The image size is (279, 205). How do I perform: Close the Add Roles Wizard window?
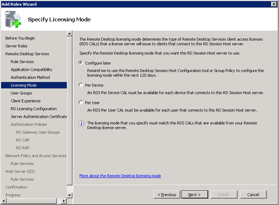273,4
